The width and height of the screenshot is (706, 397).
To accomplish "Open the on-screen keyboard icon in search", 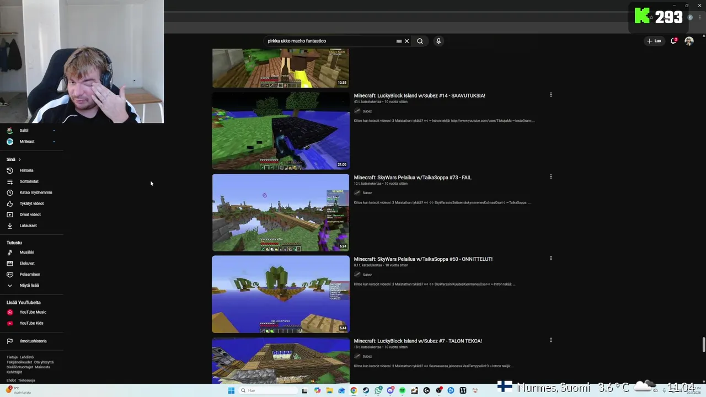I will click(399, 41).
